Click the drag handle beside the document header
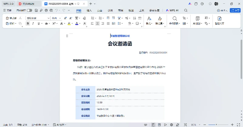Image resolution: width=243 pixels, height=127 pixels. pyautogui.click(x=67, y=36)
